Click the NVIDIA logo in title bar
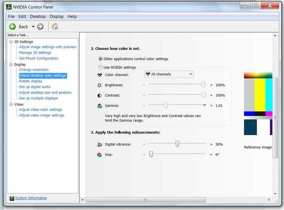The width and height of the screenshot is (284, 210). coord(9,7)
